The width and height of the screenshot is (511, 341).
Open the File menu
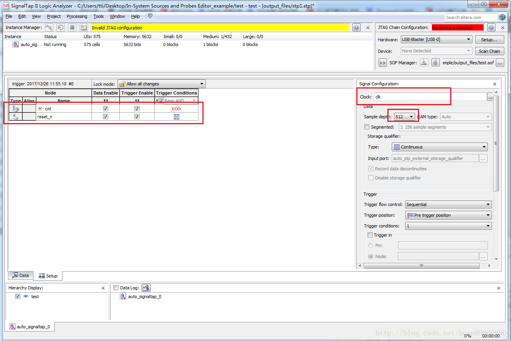tap(9, 16)
